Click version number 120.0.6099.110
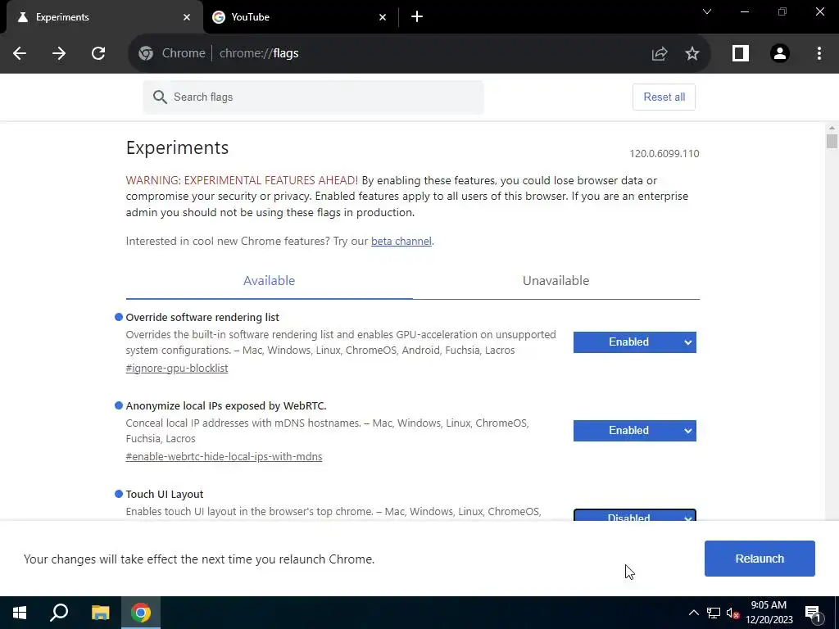 [x=664, y=154]
